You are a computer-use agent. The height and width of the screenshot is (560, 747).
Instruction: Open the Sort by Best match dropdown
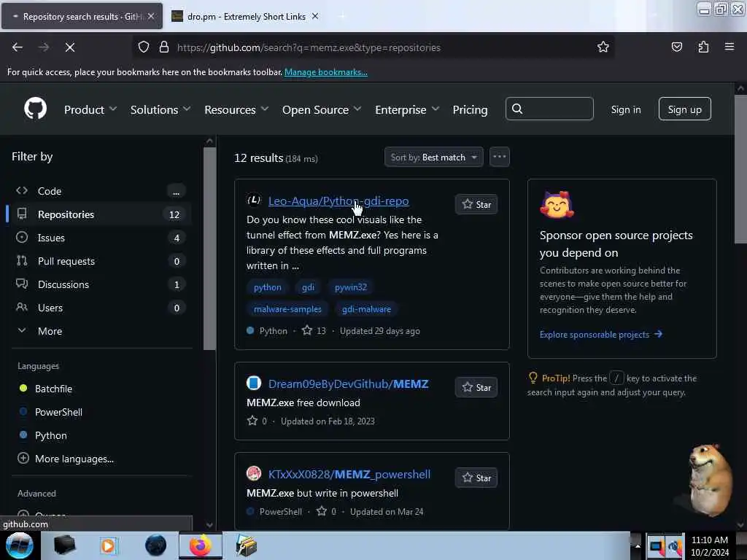coord(433,157)
